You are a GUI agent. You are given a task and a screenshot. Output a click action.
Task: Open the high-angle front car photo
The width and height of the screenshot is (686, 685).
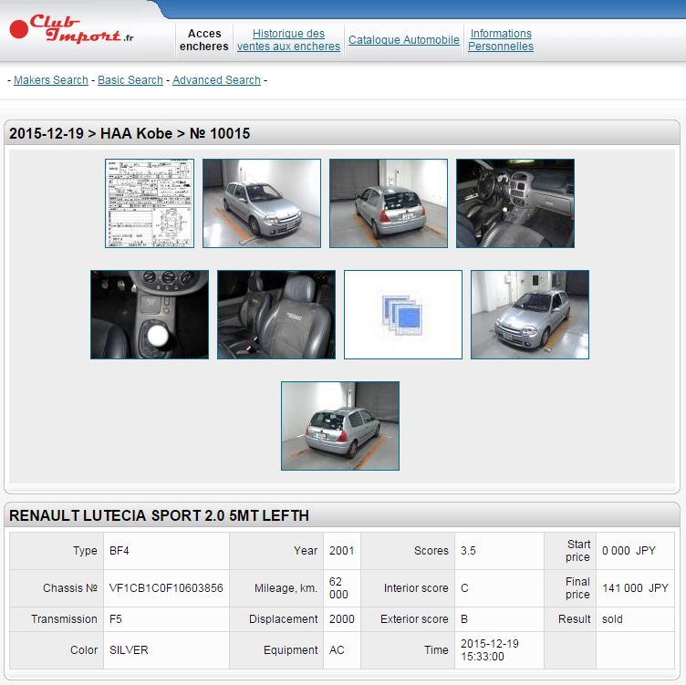tap(530, 315)
